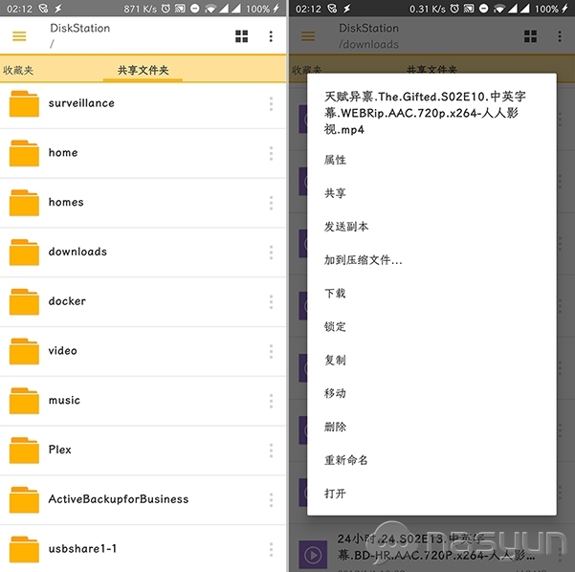Viewport: 575px width, 572px height.
Task: Expand options for the home folder
Action: 271,153
